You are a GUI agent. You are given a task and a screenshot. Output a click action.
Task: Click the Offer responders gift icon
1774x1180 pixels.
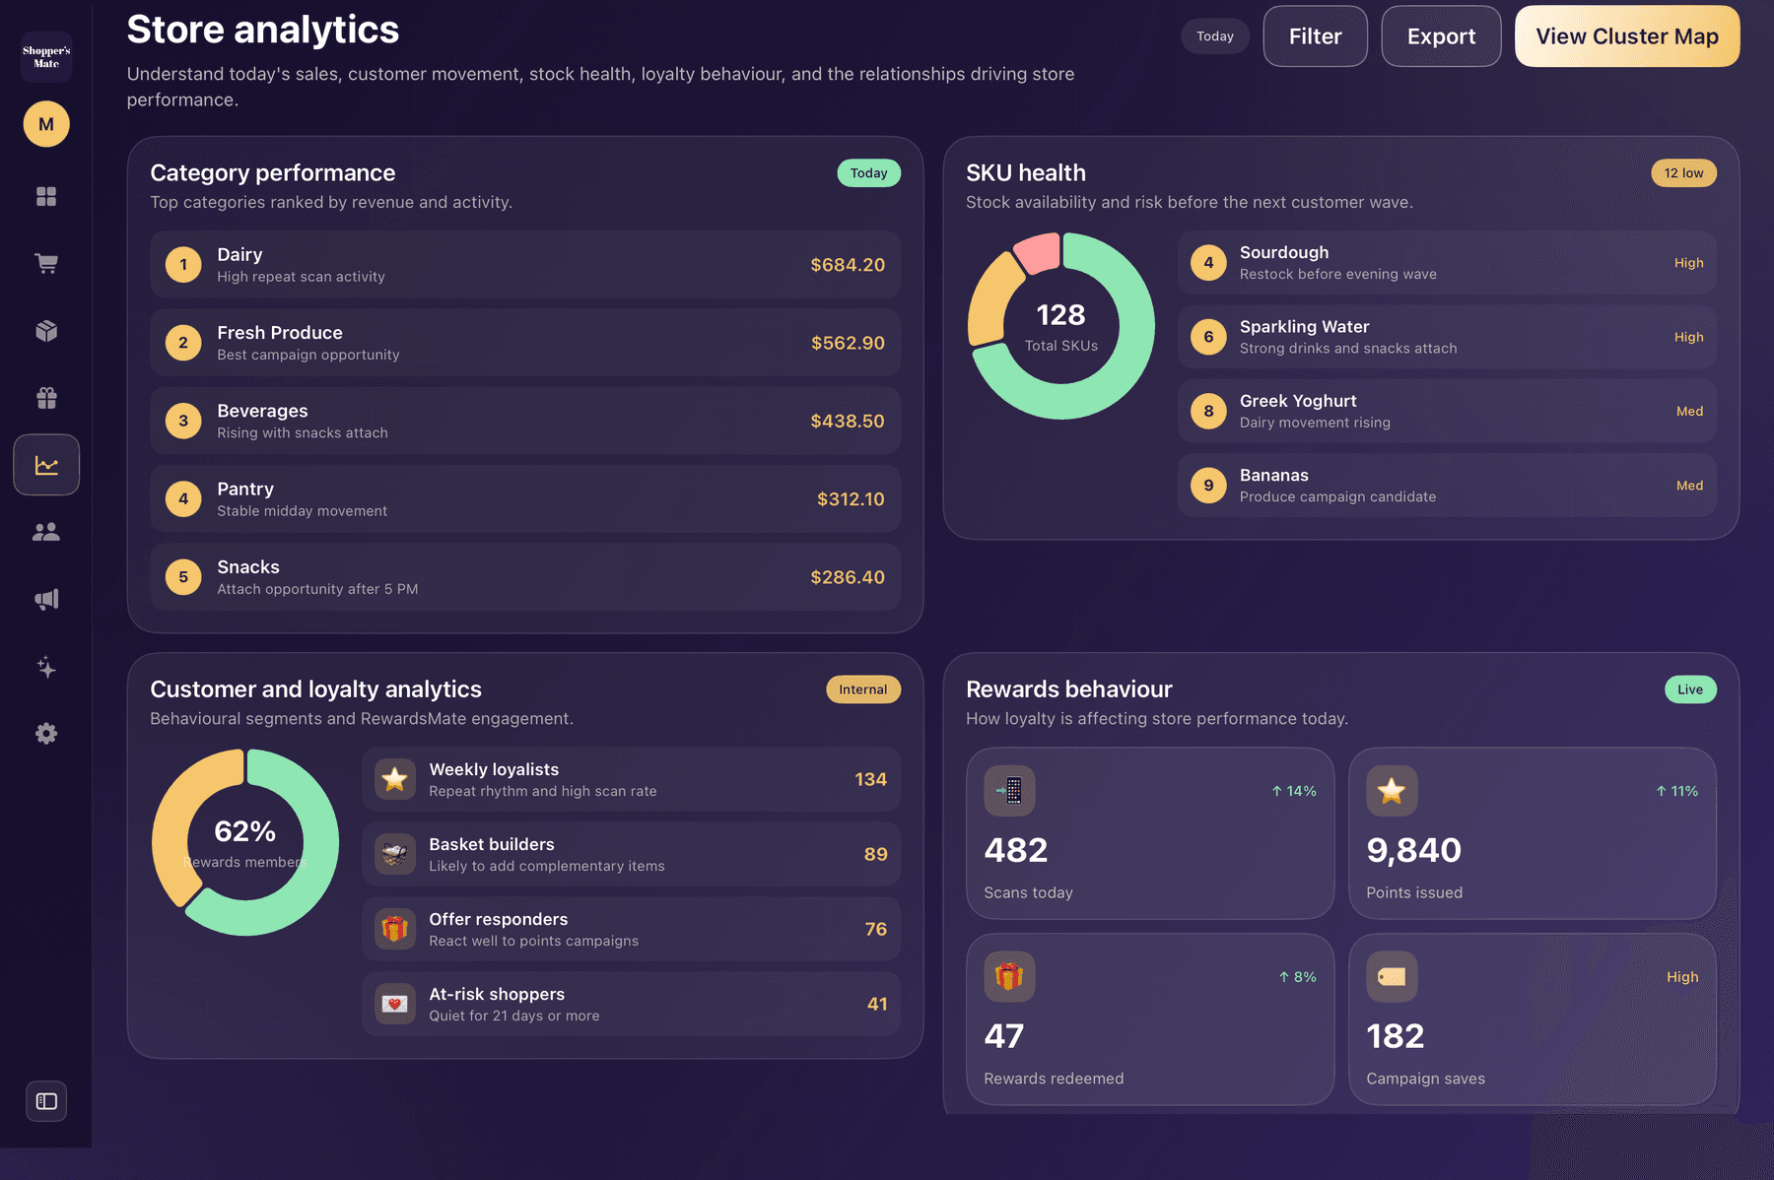[395, 929]
